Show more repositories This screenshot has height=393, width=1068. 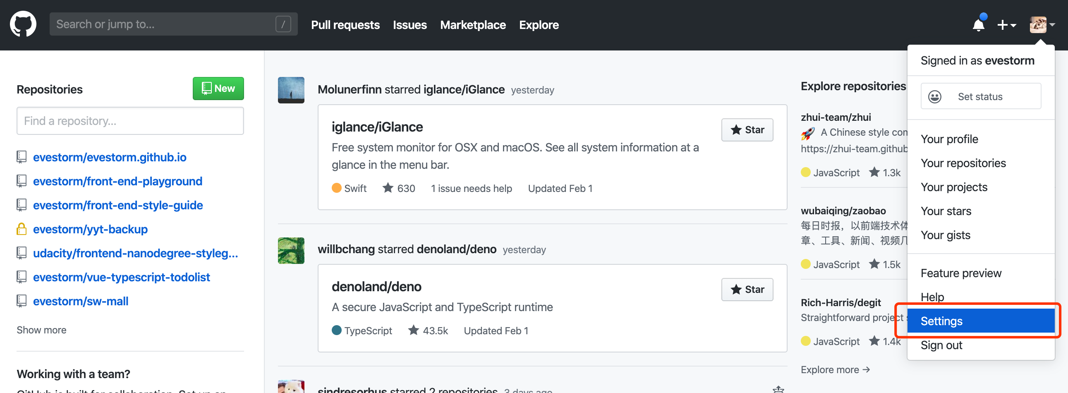(41, 330)
